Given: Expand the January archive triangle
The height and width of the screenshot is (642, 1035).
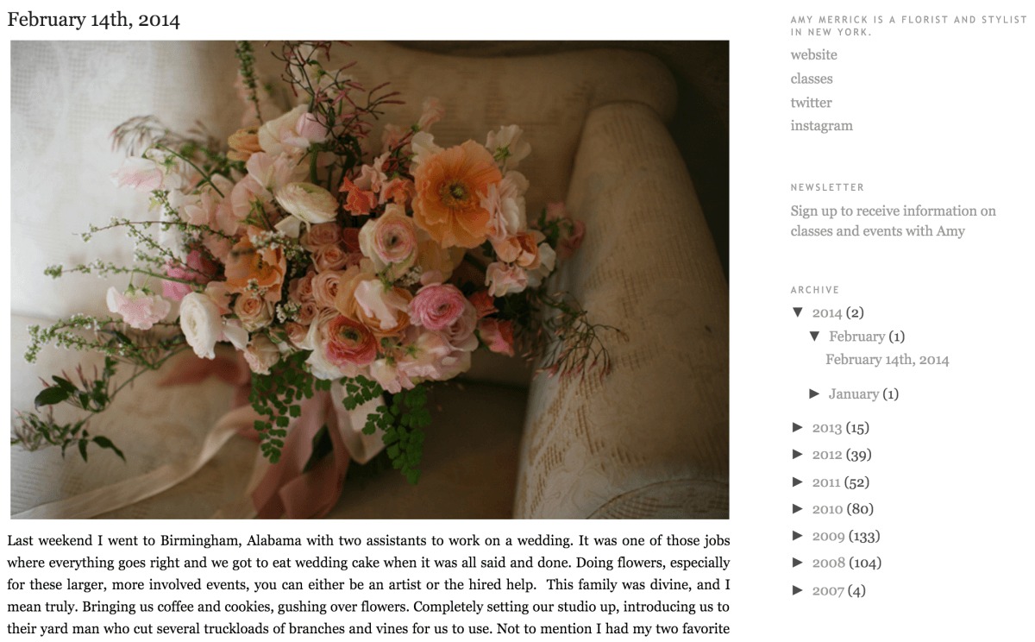Looking at the screenshot, I should coord(814,393).
